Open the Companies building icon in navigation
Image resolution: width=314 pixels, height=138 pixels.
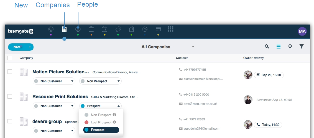(x=64, y=29)
